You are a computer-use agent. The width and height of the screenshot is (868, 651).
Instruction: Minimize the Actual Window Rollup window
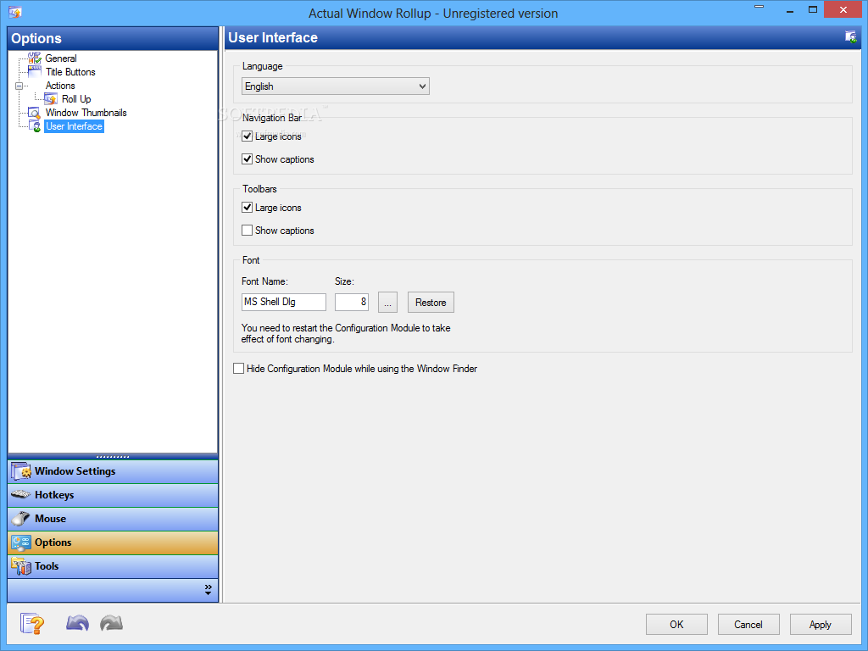point(790,10)
